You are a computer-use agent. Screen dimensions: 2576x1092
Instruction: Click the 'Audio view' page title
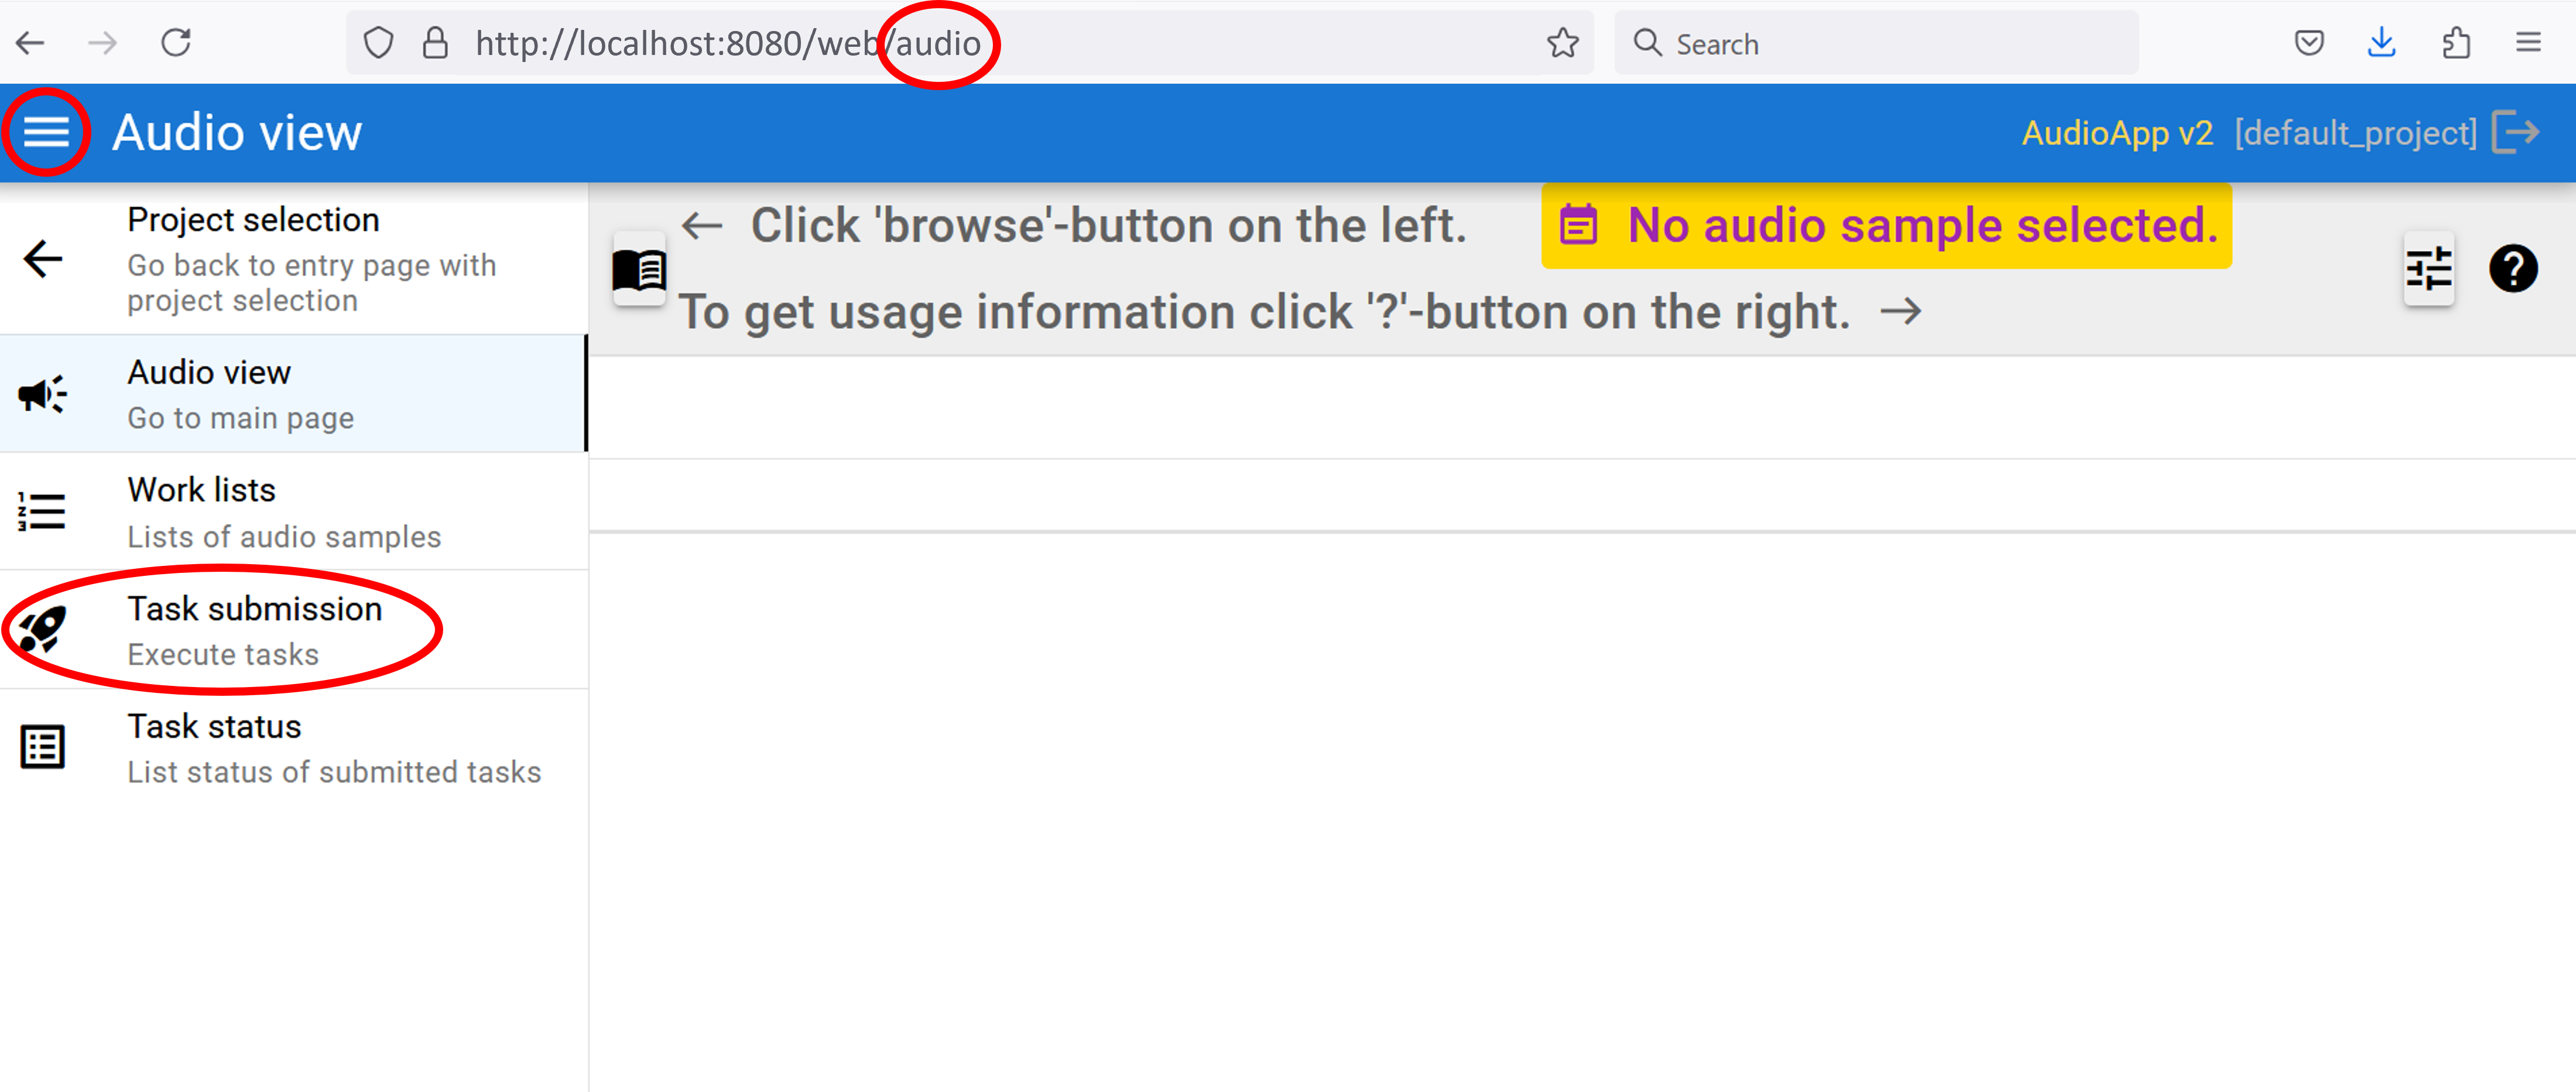pyautogui.click(x=237, y=132)
